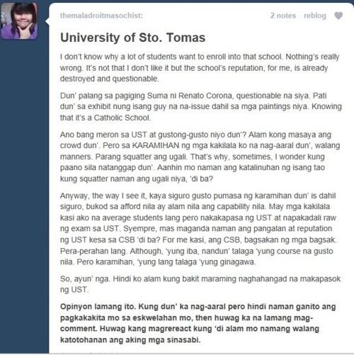Click the phrase "Pera-perahan lang"
The image size is (354, 355).
pos(93,251)
